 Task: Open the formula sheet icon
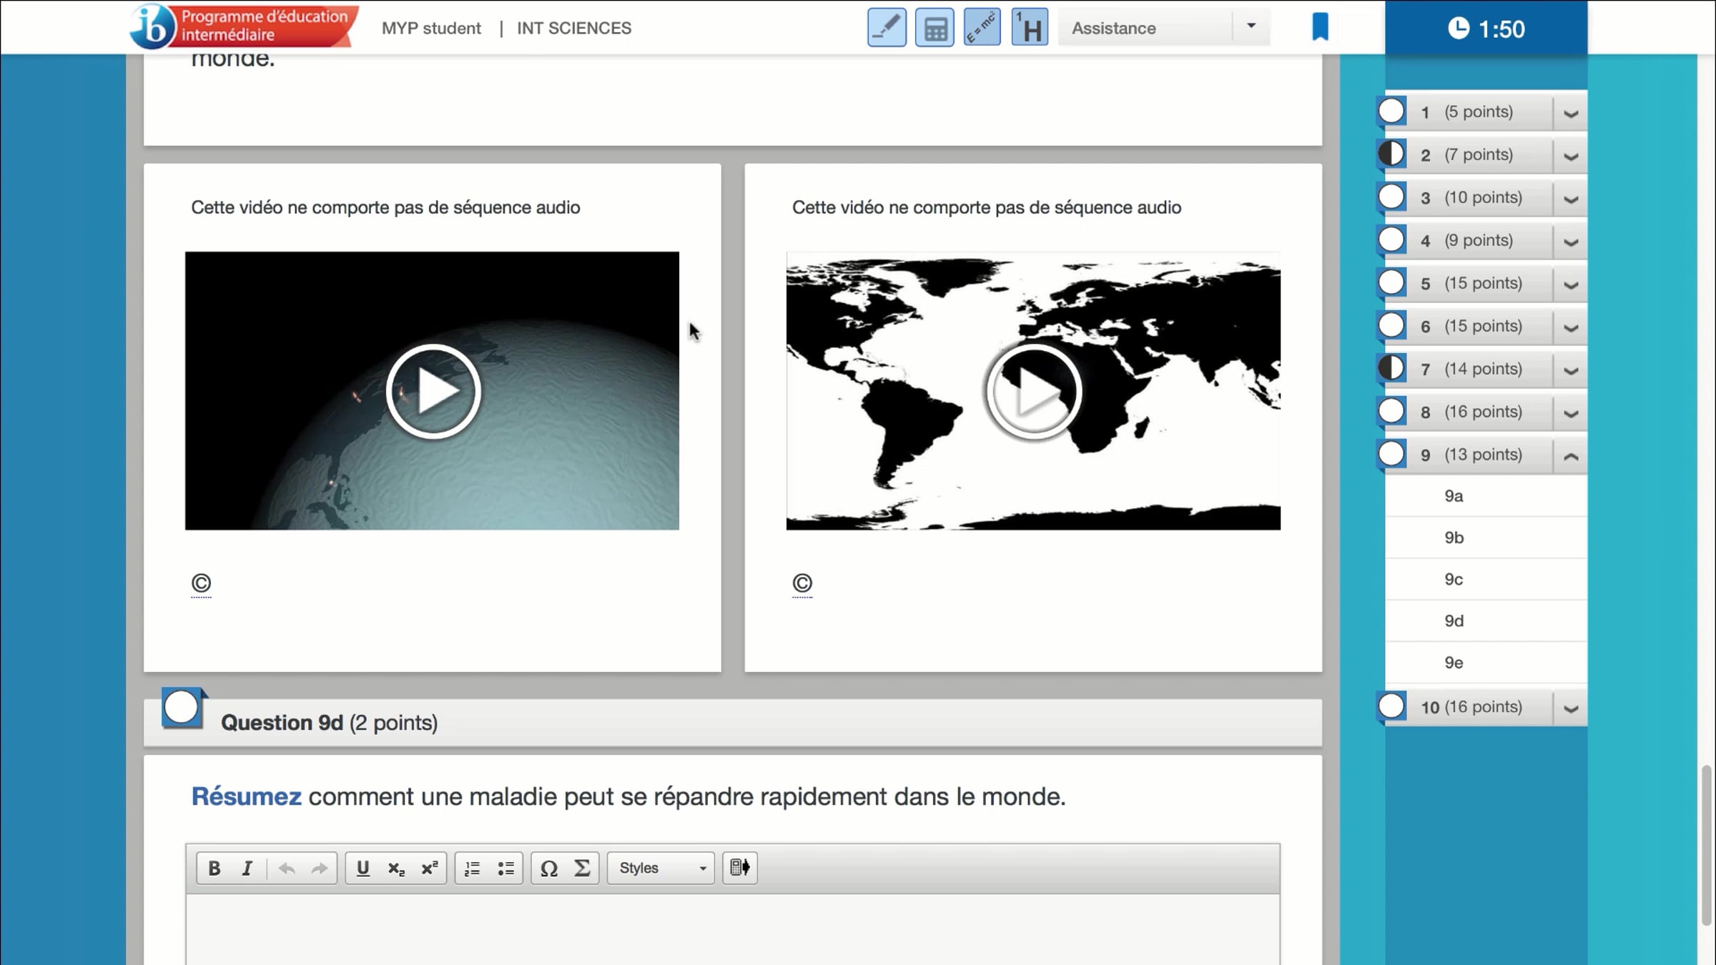click(x=982, y=28)
